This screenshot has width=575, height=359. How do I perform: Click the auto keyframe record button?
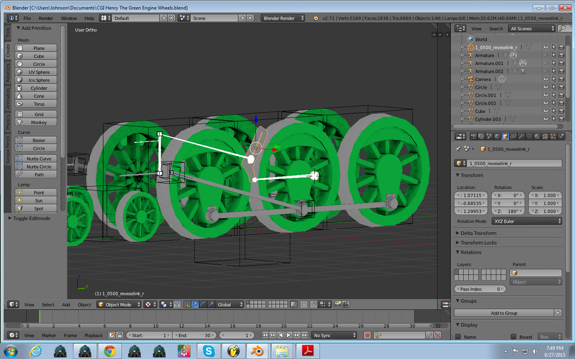(x=367, y=335)
